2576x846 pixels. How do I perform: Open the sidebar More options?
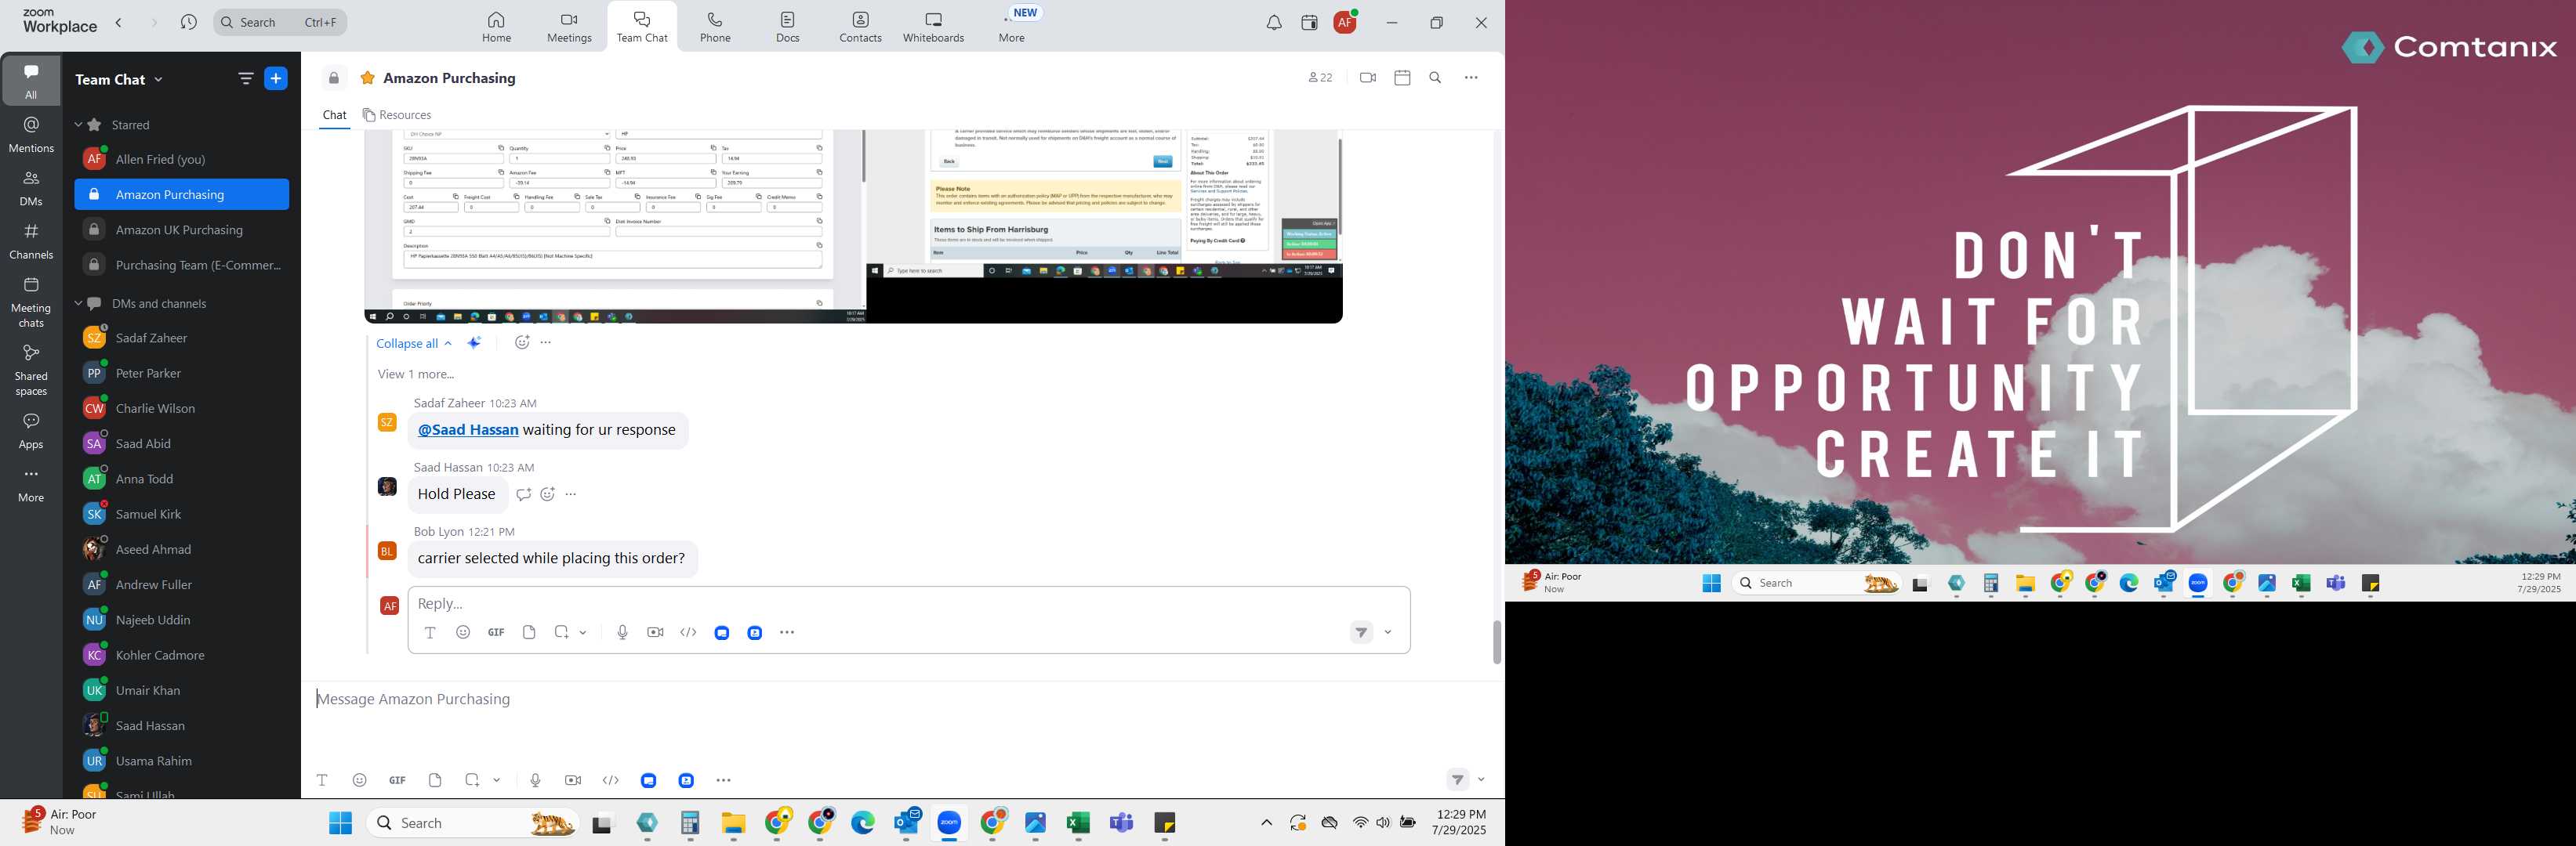click(x=31, y=484)
